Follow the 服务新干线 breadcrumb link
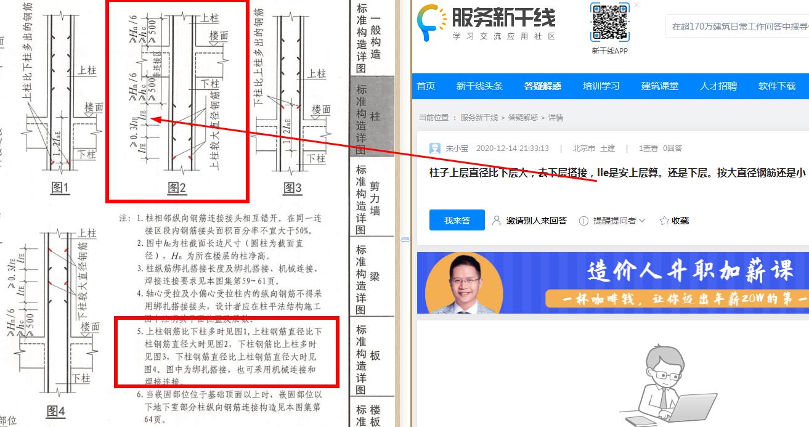Screen dimensions: 809x427 [479, 118]
